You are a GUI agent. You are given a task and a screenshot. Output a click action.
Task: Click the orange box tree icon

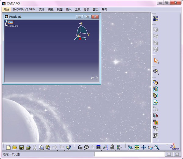[x=156, y=122]
